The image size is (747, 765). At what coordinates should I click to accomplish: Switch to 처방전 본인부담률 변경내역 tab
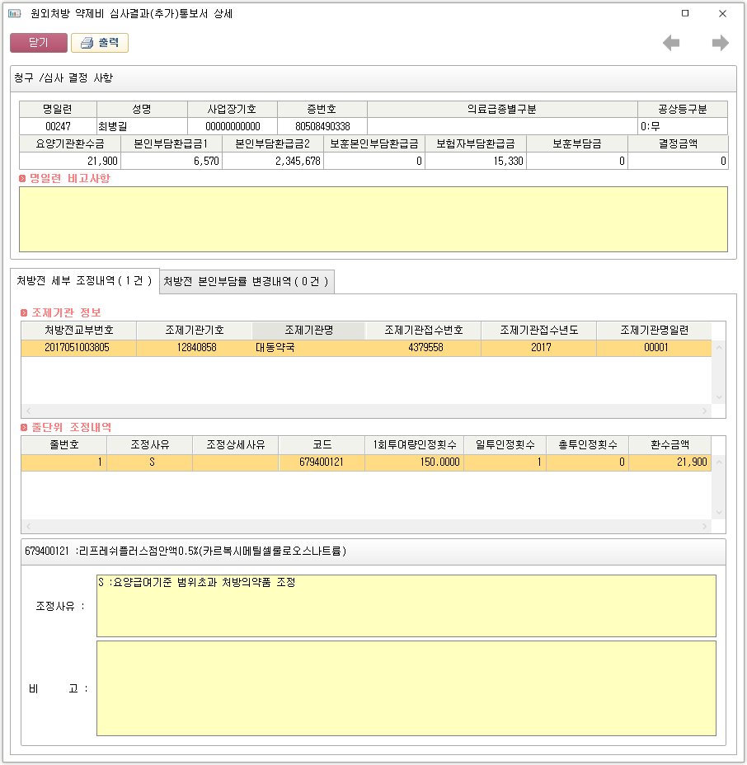coord(247,281)
